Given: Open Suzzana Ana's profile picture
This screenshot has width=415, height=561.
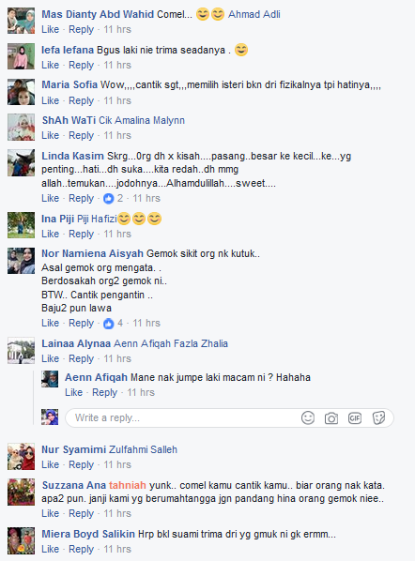Looking at the screenshot, I should (x=22, y=492).
